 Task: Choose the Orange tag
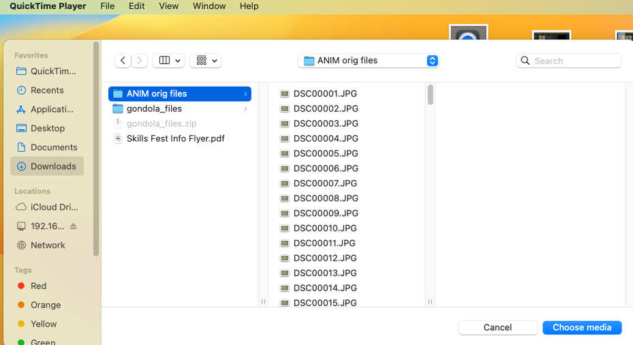(x=47, y=305)
